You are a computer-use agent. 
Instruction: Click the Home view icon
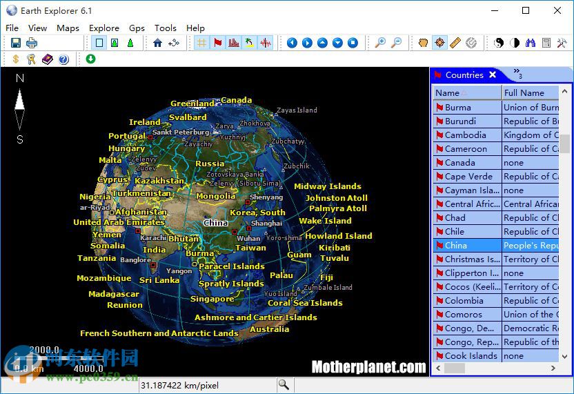pyautogui.click(x=158, y=43)
